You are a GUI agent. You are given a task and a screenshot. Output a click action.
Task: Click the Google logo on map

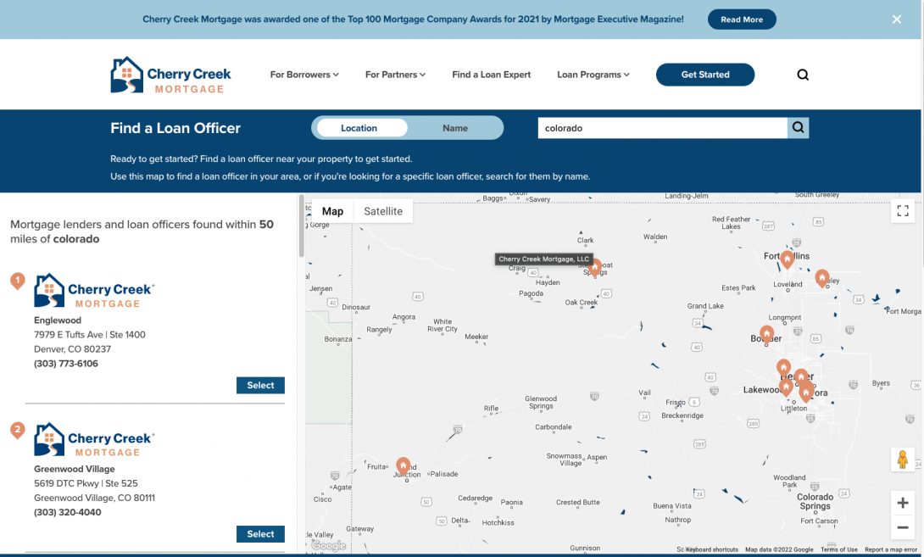point(328,546)
